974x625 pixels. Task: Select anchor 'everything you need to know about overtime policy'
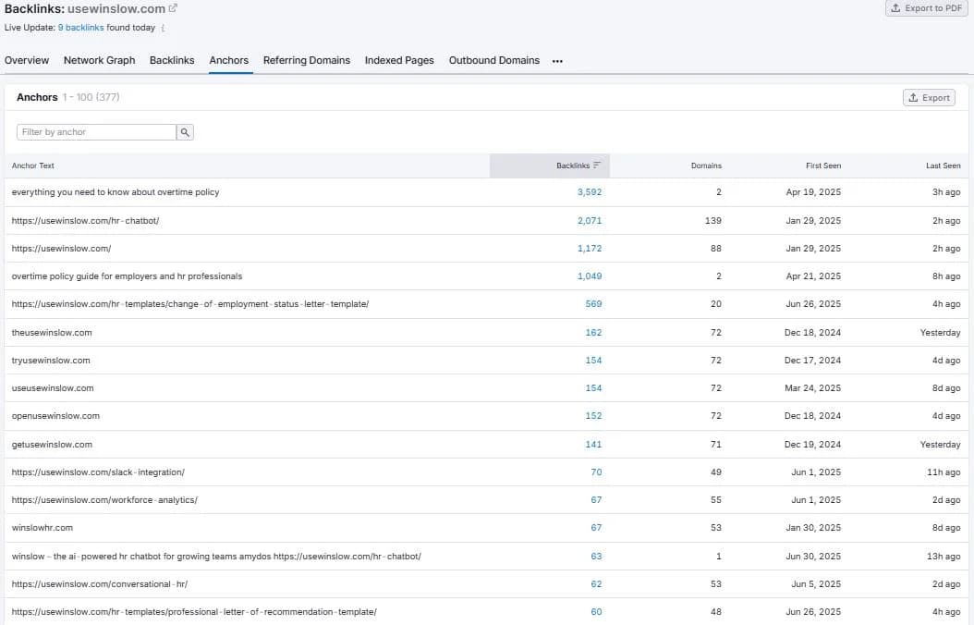click(x=116, y=192)
